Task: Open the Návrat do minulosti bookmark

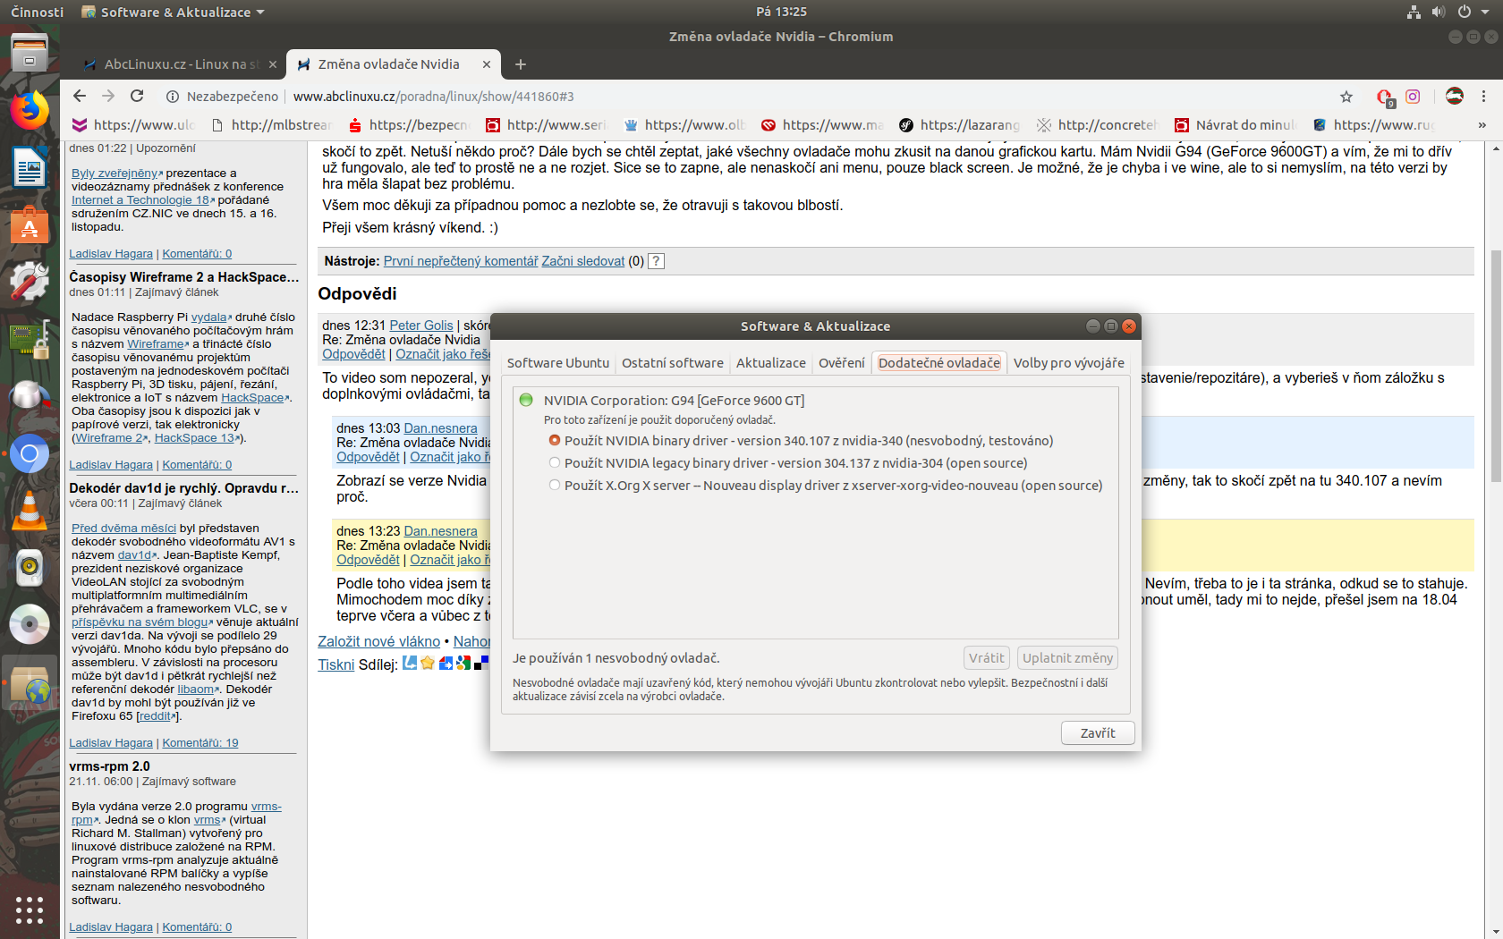Action: 1236,125
